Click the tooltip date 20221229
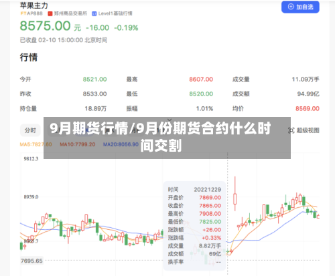Screen dimensions: 335x276 [x=208, y=190]
